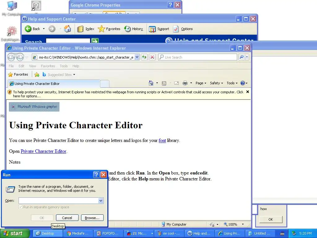Expand the search provider dropdown arrow
317x238 pixels.
pyautogui.click(x=247, y=57)
